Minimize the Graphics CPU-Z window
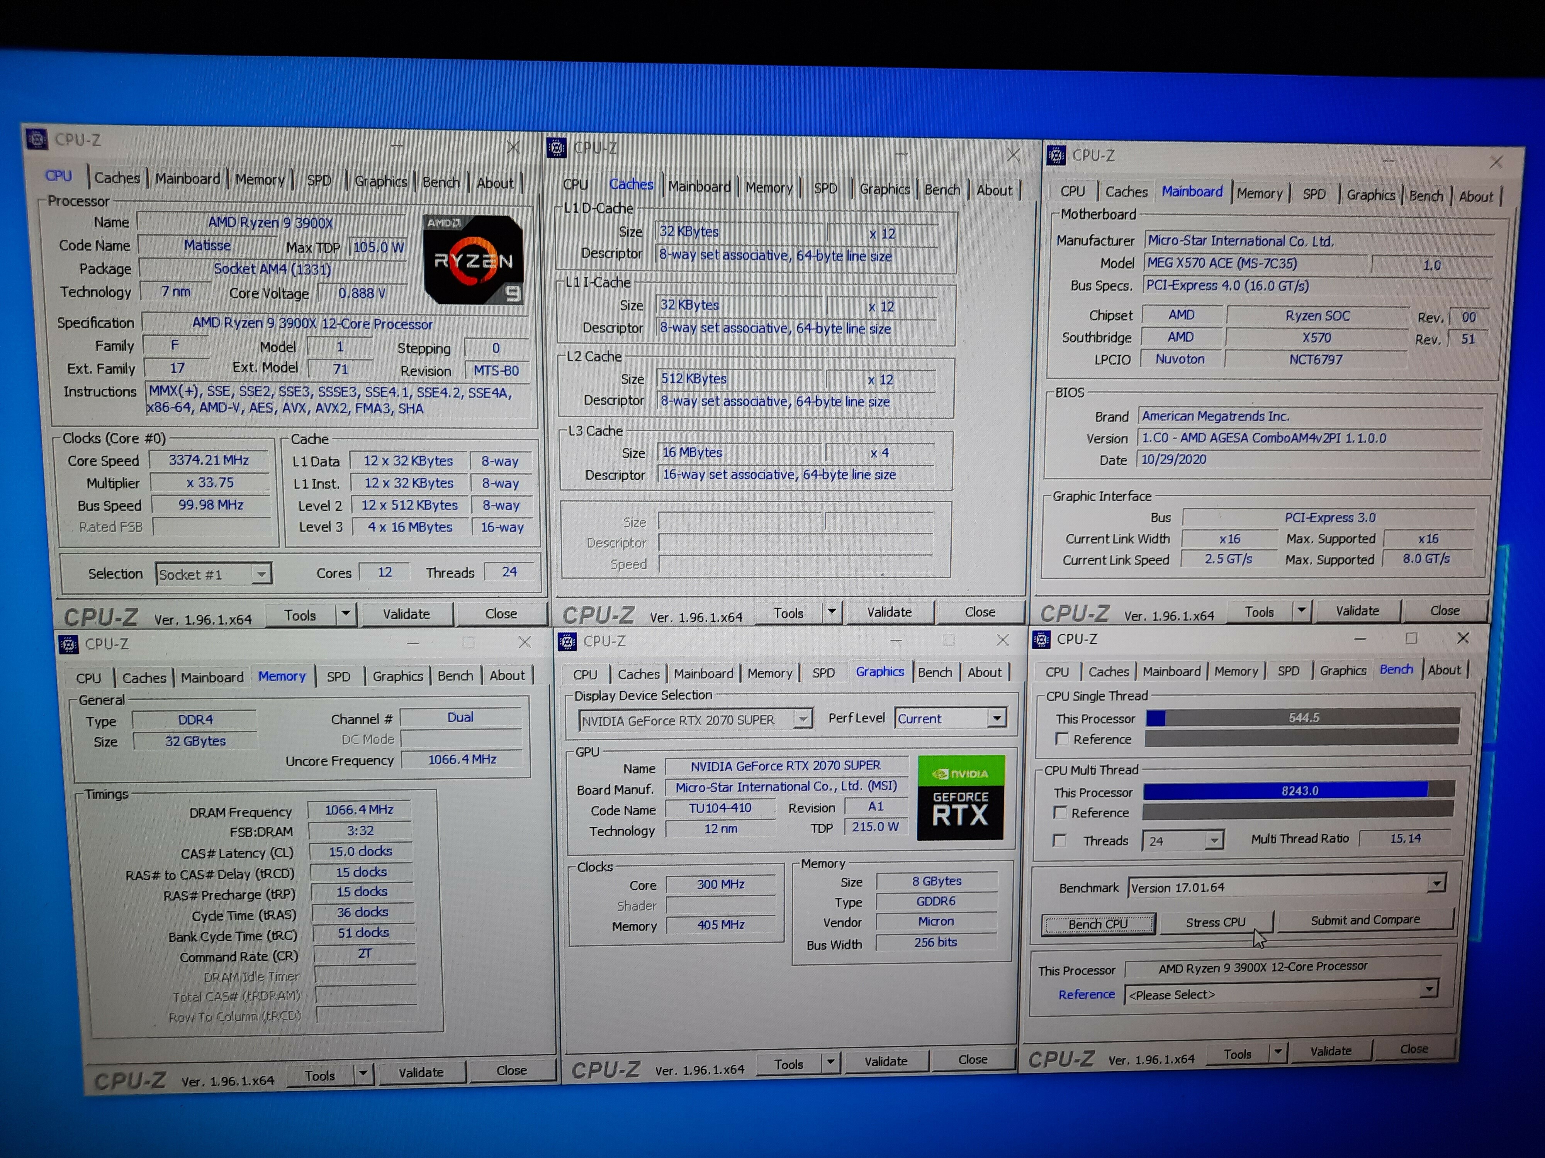 coord(896,640)
